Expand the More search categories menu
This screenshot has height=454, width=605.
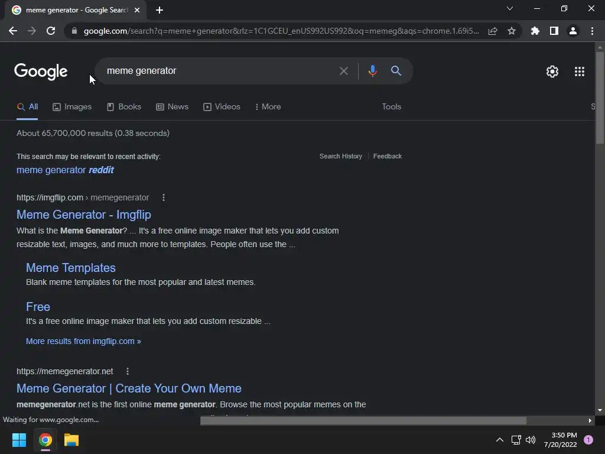click(x=268, y=107)
